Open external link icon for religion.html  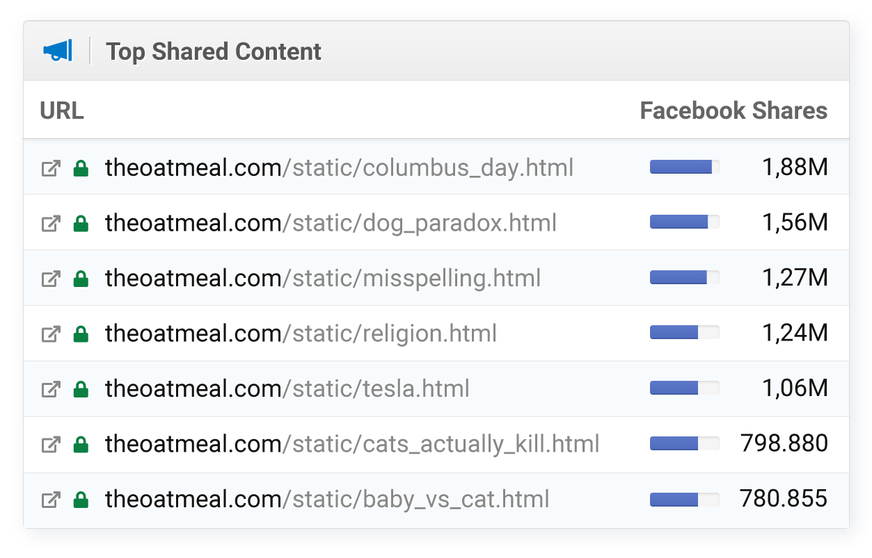click(x=51, y=334)
